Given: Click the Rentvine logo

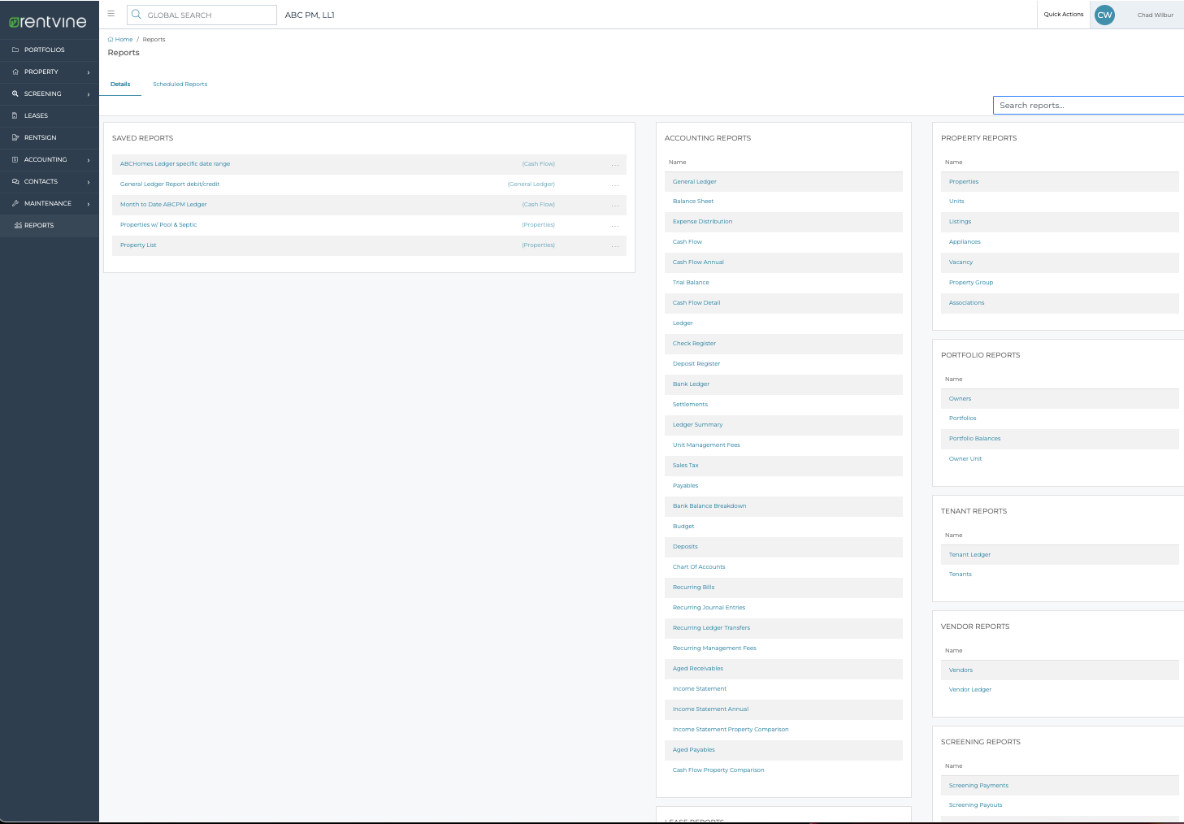Looking at the screenshot, I should [x=48, y=22].
